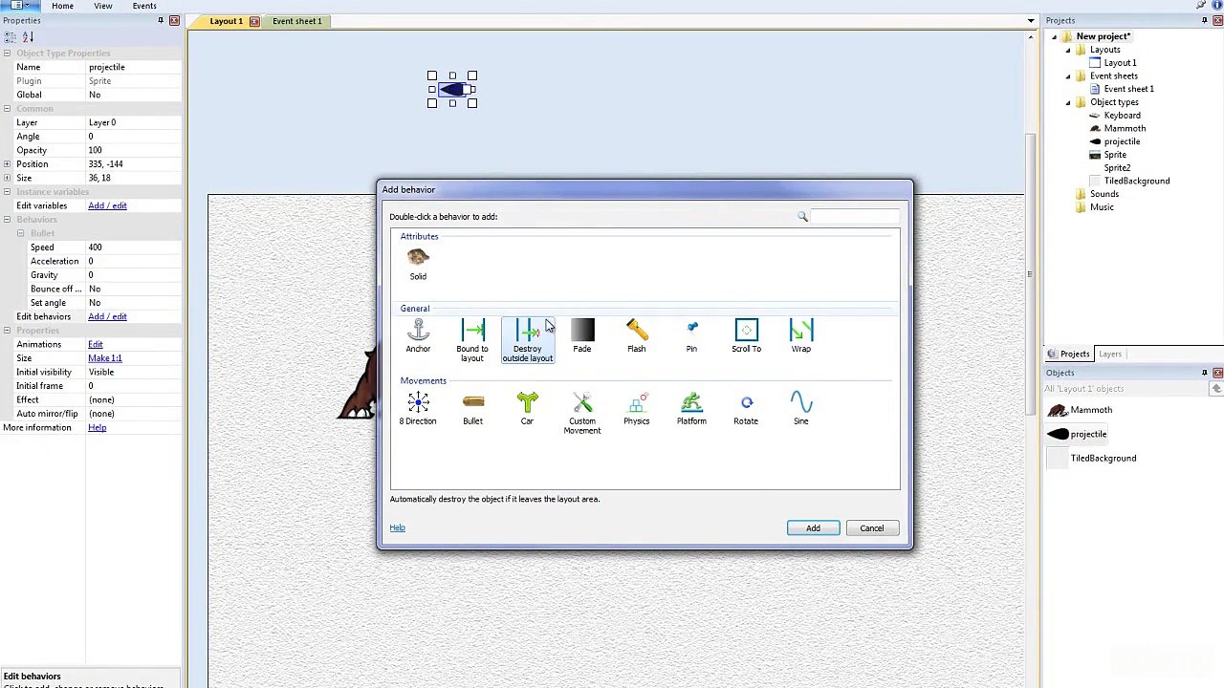1224x688 pixels.
Task: Select the Scroll To behavior
Action: tap(746, 335)
